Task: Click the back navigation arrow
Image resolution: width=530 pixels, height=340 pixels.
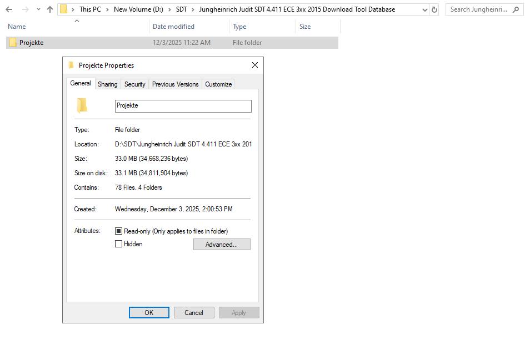Action: [8, 9]
